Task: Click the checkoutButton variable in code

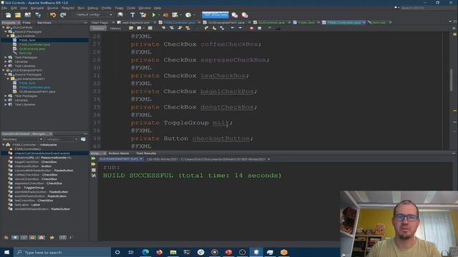Action: click(x=221, y=138)
